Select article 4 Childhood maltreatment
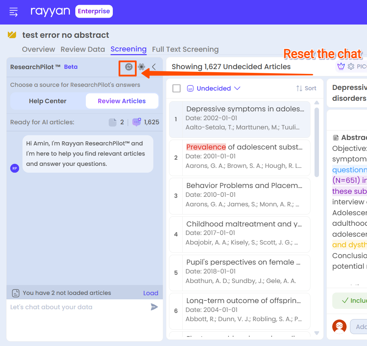 click(240, 234)
